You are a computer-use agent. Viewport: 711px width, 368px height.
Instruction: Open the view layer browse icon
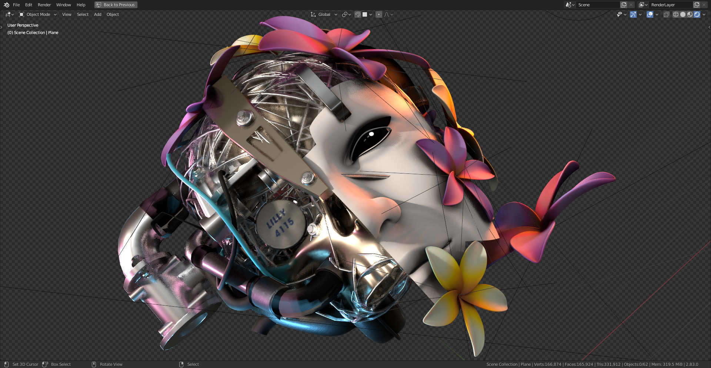[643, 5]
